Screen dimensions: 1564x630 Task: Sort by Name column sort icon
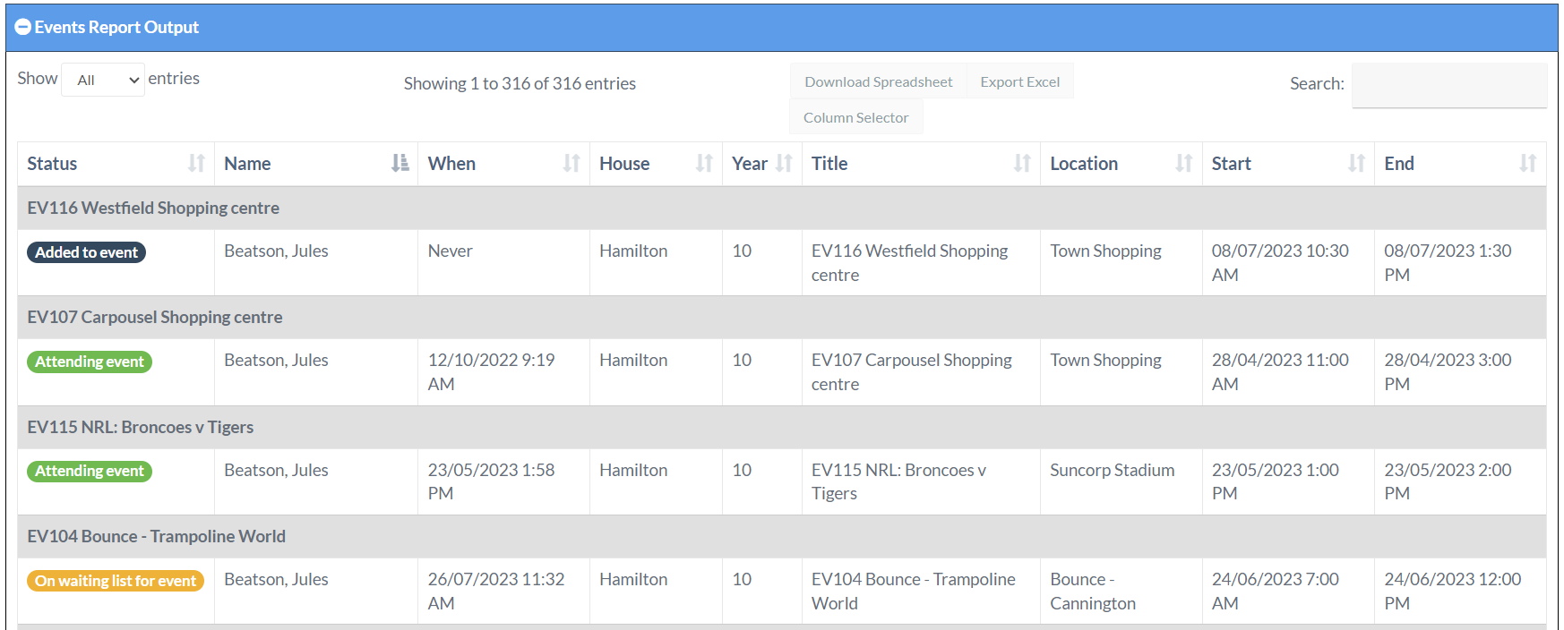coord(400,164)
